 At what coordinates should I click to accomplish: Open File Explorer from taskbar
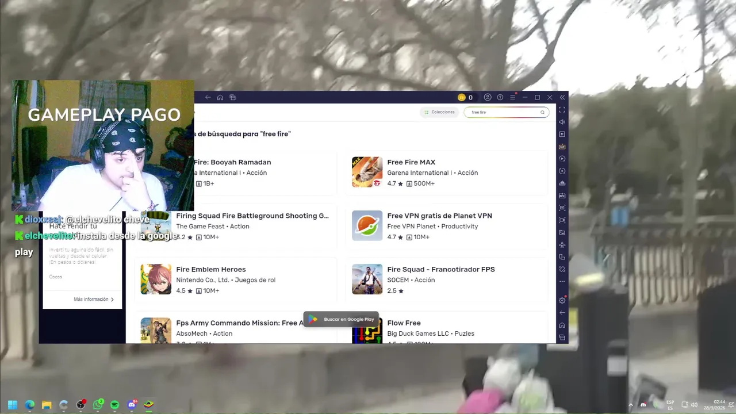click(47, 405)
